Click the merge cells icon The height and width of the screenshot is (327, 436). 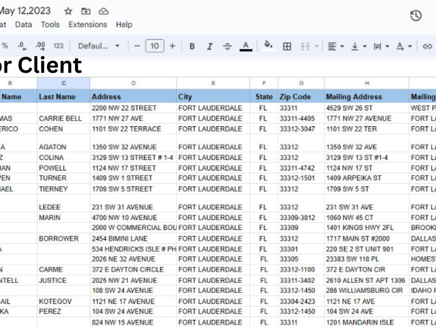305,46
